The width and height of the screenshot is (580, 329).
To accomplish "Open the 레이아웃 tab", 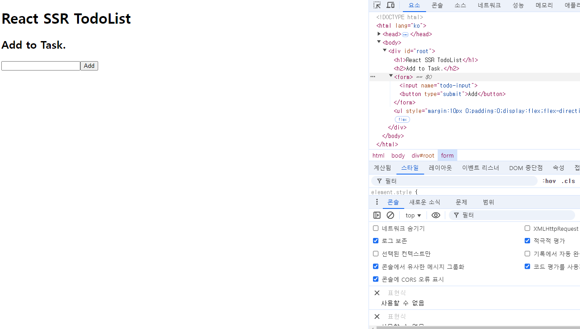I will pos(440,168).
